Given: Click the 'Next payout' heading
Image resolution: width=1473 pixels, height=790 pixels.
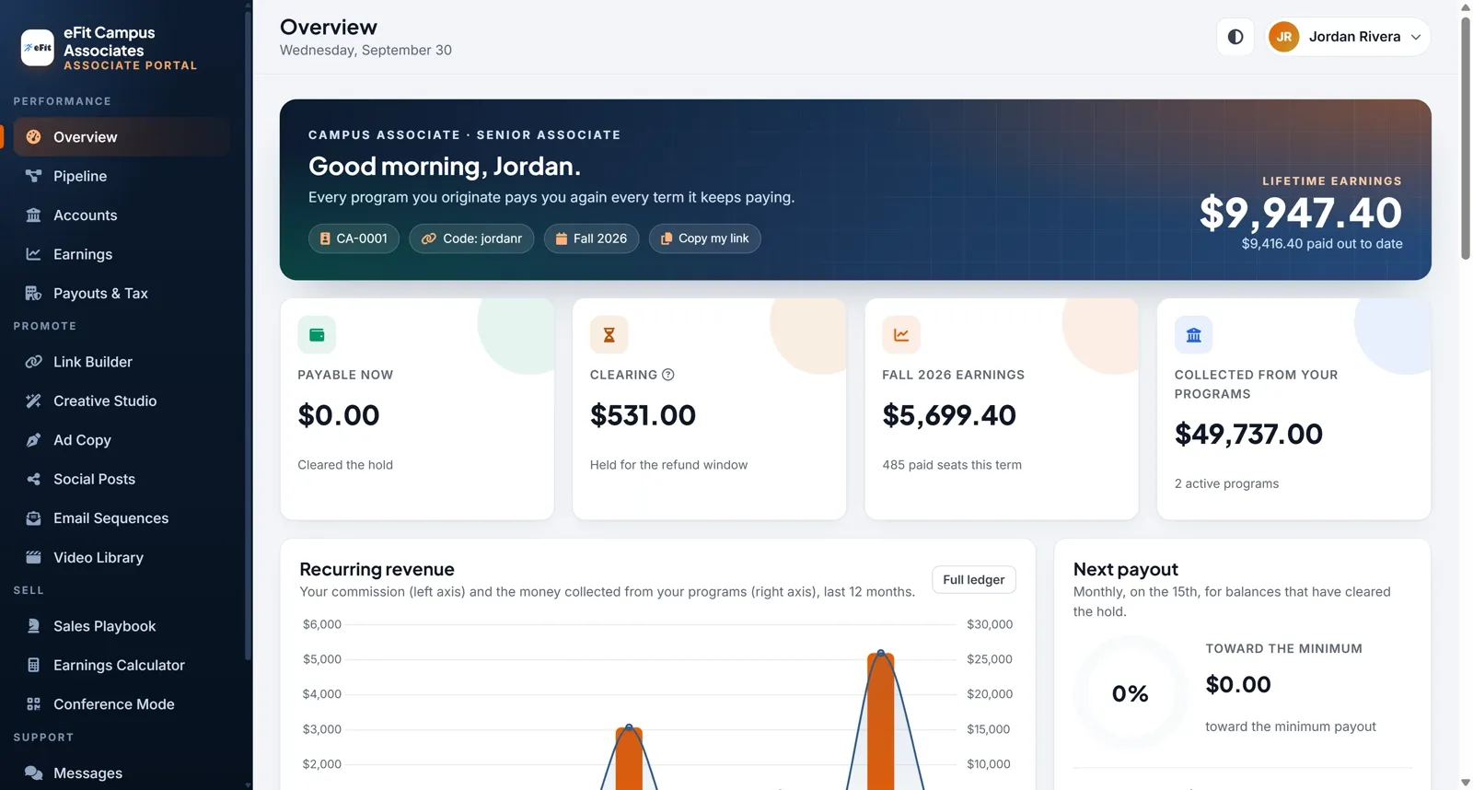Looking at the screenshot, I should [x=1125, y=569].
